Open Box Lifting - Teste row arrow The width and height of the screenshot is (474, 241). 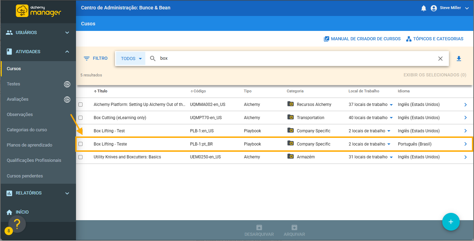coord(466,144)
